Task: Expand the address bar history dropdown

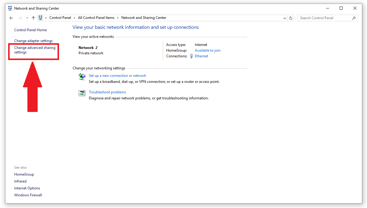Action: [x=285, y=18]
